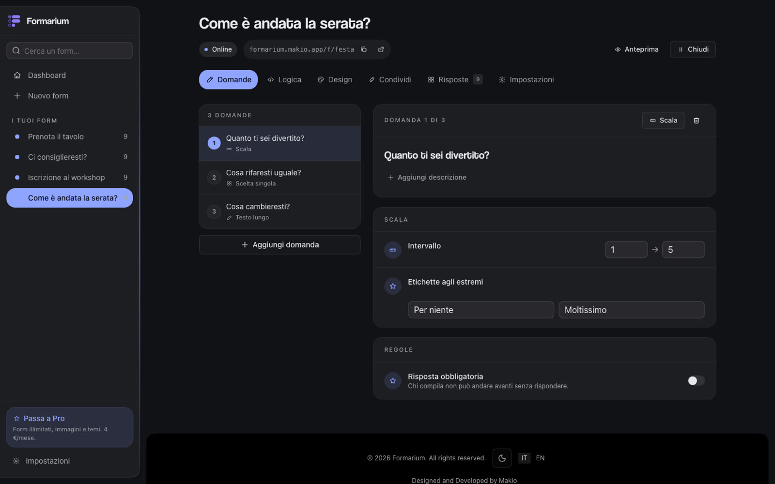Edit the scale maximum value 5
The image size is (775, 484).
click(683, 250)
